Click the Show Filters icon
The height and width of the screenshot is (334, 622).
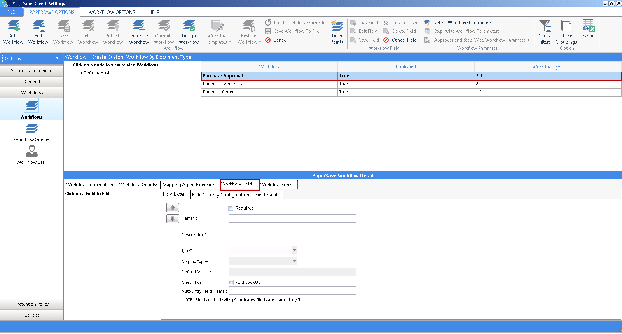click(545, 32)
